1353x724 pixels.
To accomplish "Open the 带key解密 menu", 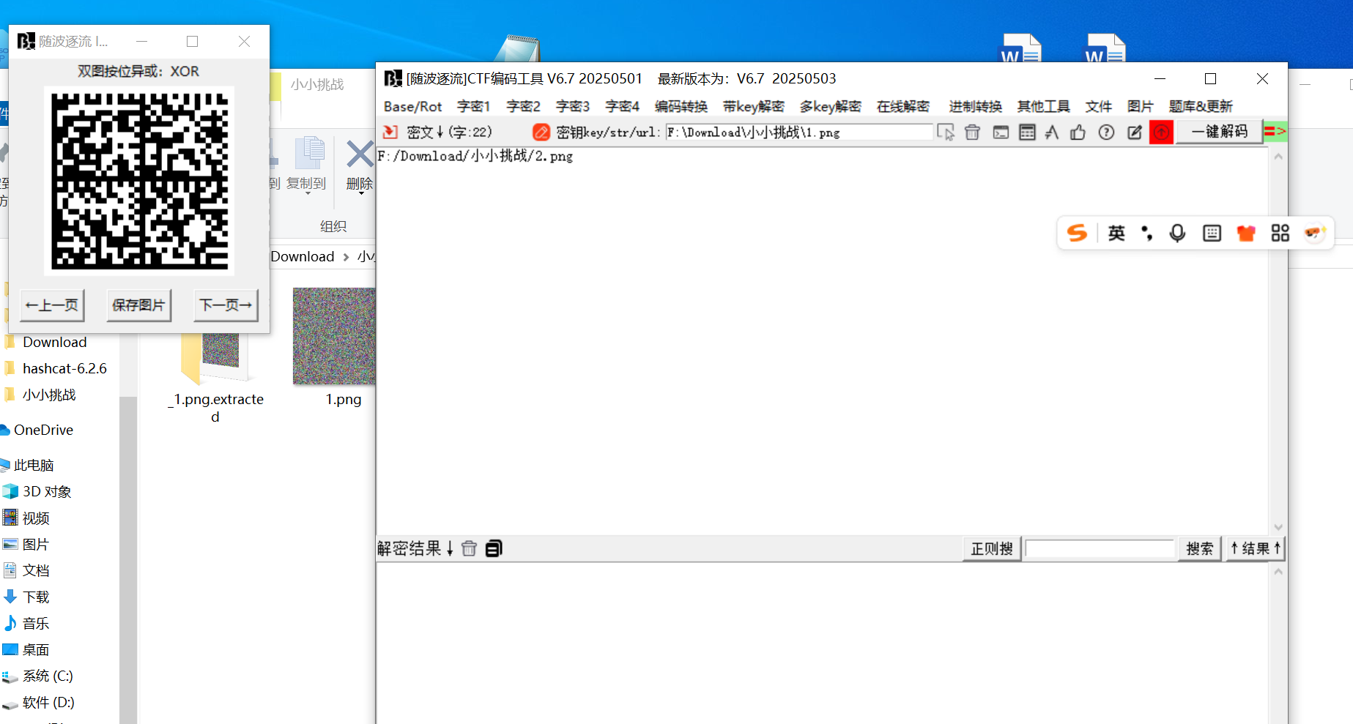I will click(753, 107).
